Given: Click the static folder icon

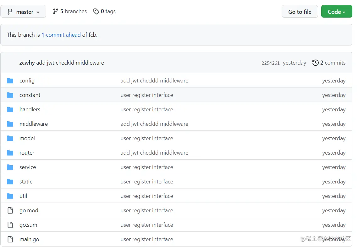Looking at the screenshot, I should click(x=10, y=182).
